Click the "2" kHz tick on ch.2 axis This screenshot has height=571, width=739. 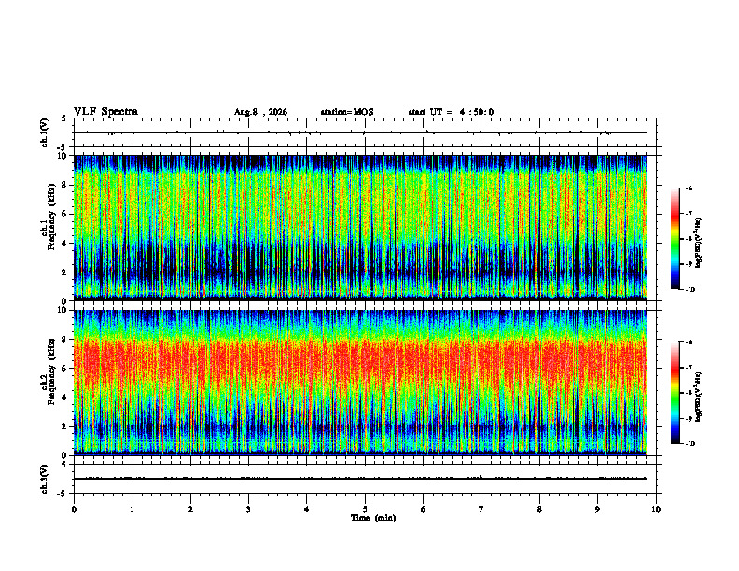coord(65,426)
